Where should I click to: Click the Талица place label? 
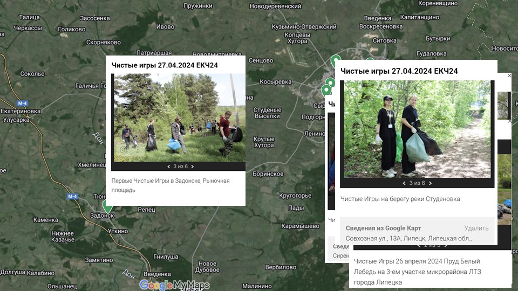(29, 17)
